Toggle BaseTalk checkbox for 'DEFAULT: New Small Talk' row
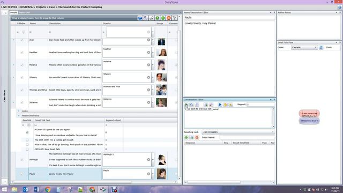This screenshot has width=343, height=193. (27, 149)
